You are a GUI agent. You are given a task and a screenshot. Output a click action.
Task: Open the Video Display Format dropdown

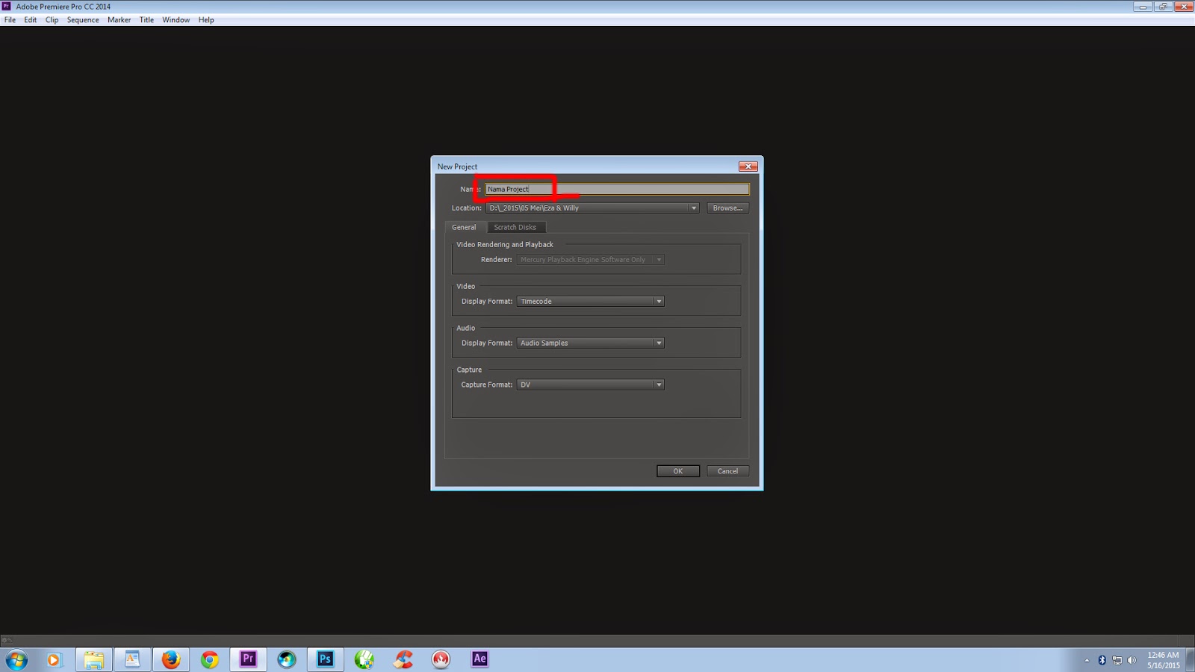click(590, 302)
